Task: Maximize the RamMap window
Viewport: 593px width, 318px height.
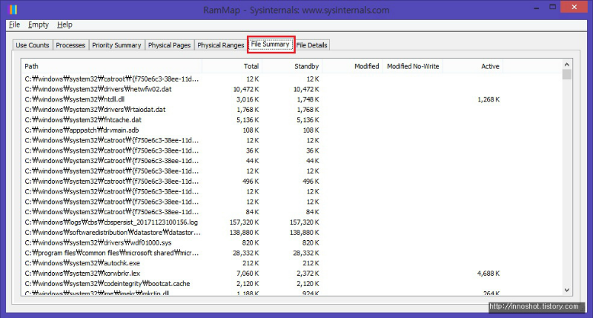Action: [552, 7]
